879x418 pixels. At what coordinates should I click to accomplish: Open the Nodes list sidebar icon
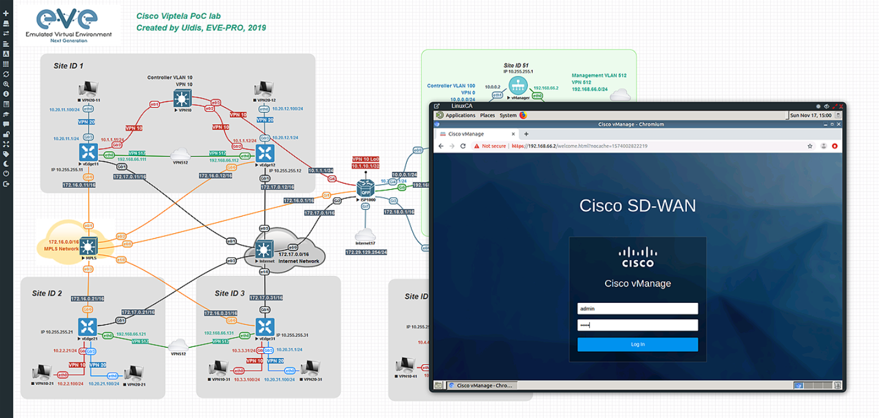(x=6, y=23)
